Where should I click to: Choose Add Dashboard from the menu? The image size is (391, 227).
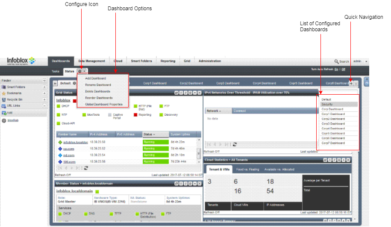click(96, 78)
